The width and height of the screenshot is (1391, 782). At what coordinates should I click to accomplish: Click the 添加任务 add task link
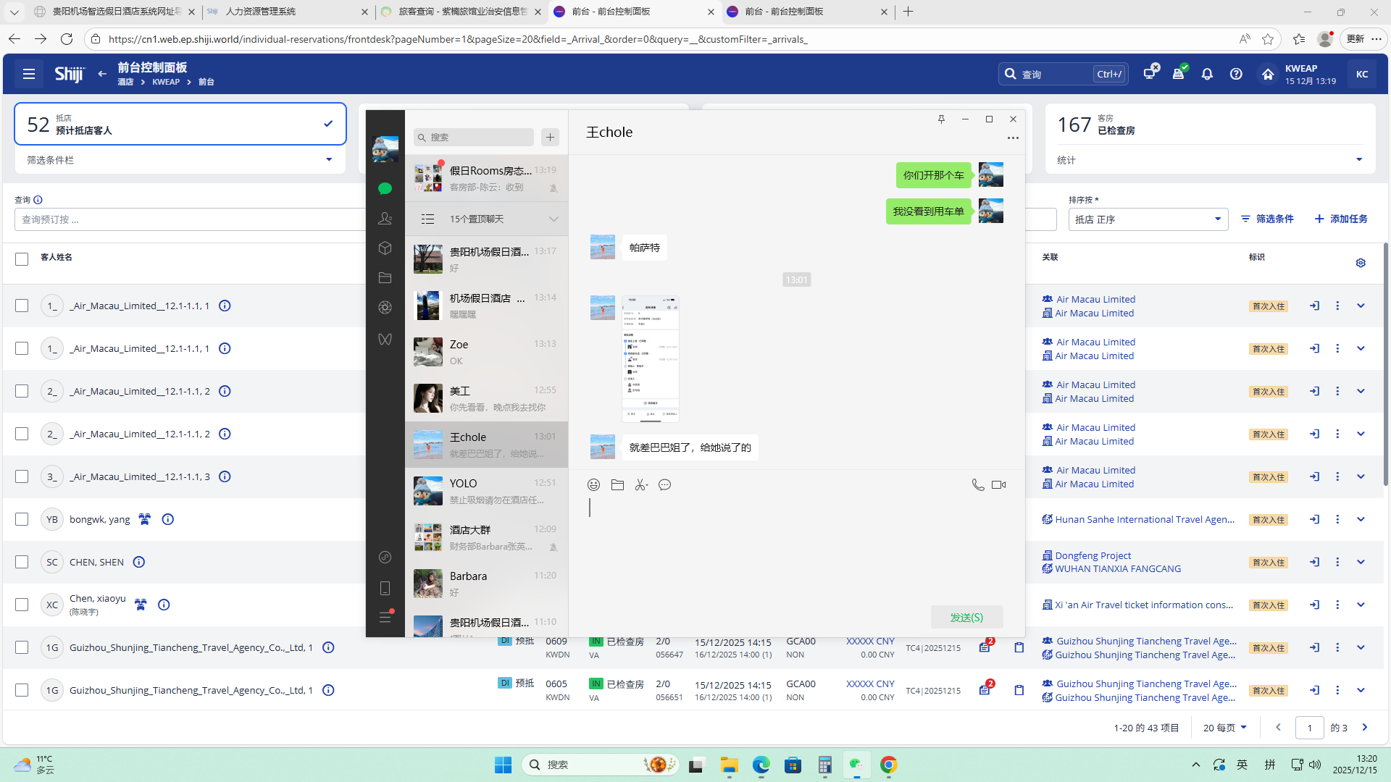[1341, 219]
